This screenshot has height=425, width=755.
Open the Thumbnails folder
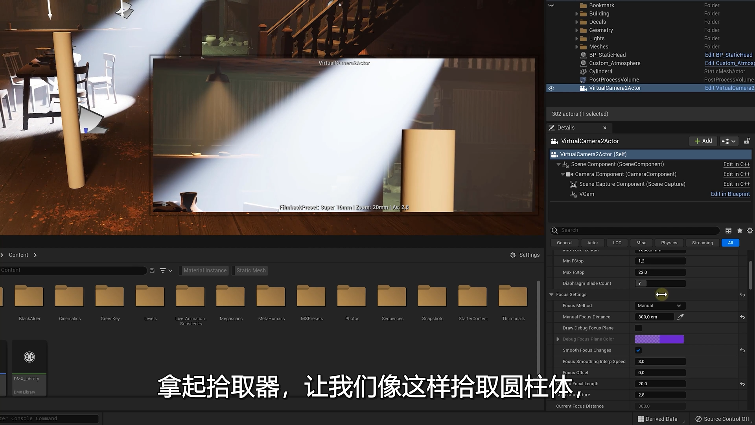coord(513,302)
